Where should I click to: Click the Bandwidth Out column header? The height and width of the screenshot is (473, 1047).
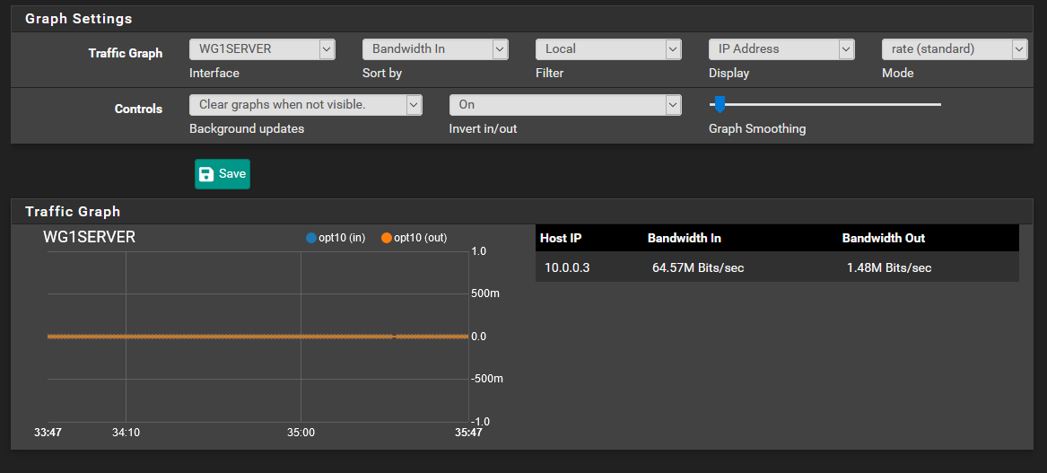883,238
